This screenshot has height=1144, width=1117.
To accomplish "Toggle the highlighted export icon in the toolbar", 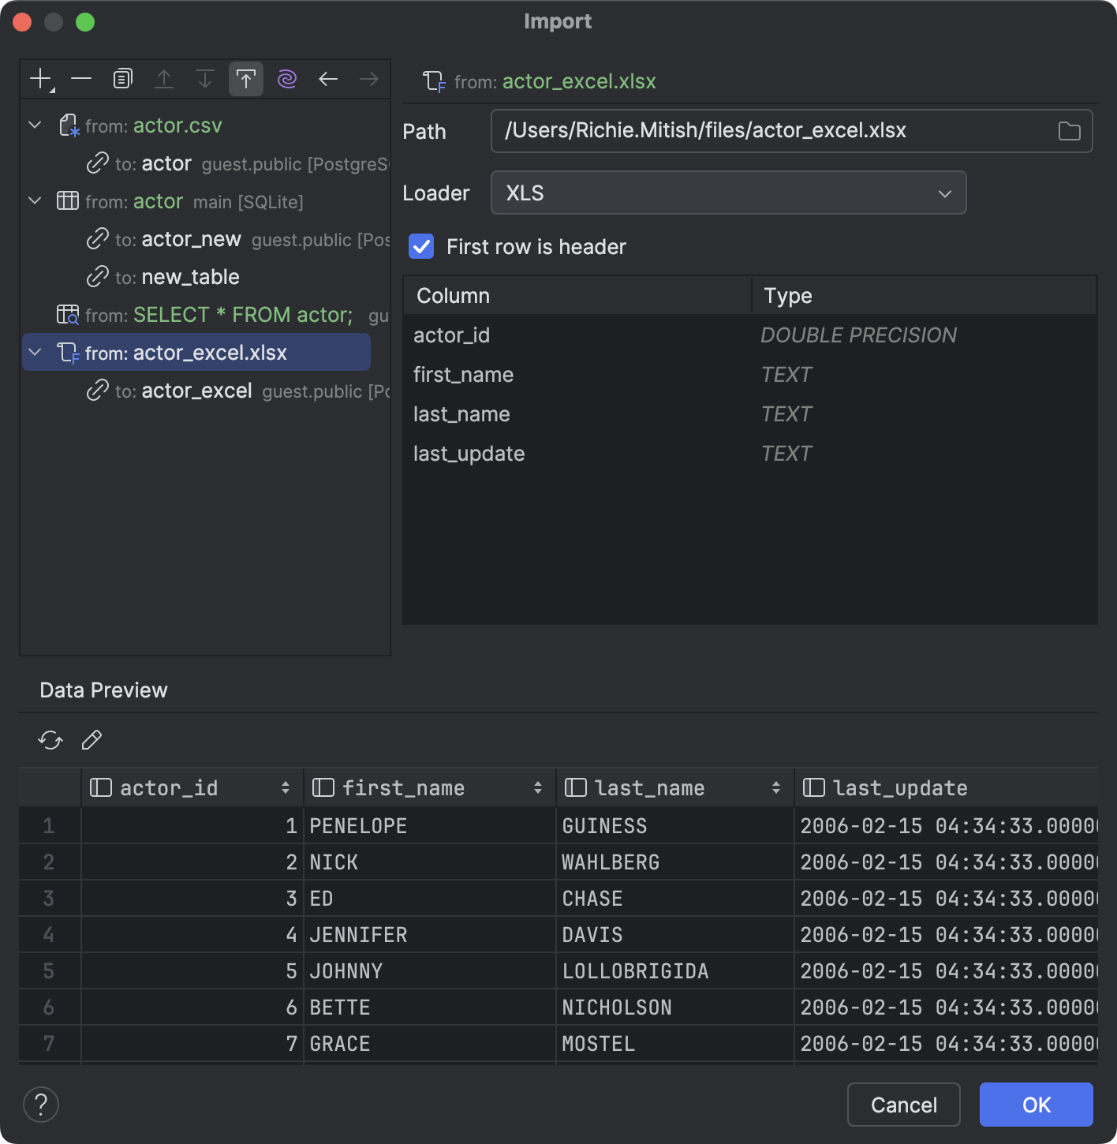I will [x=245, y=78].
